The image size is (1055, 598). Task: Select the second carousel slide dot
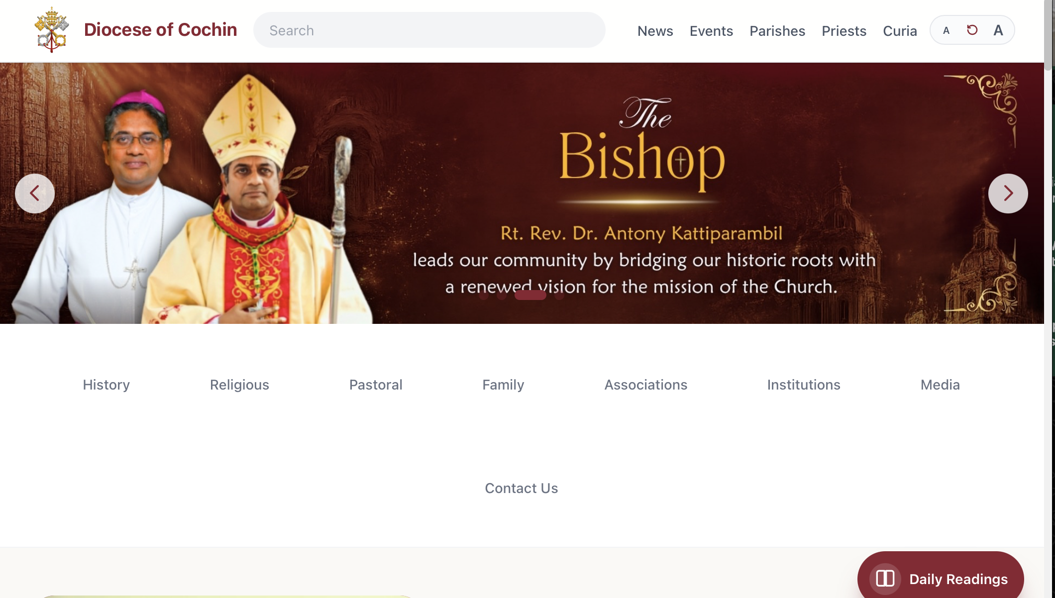[502, 295]
